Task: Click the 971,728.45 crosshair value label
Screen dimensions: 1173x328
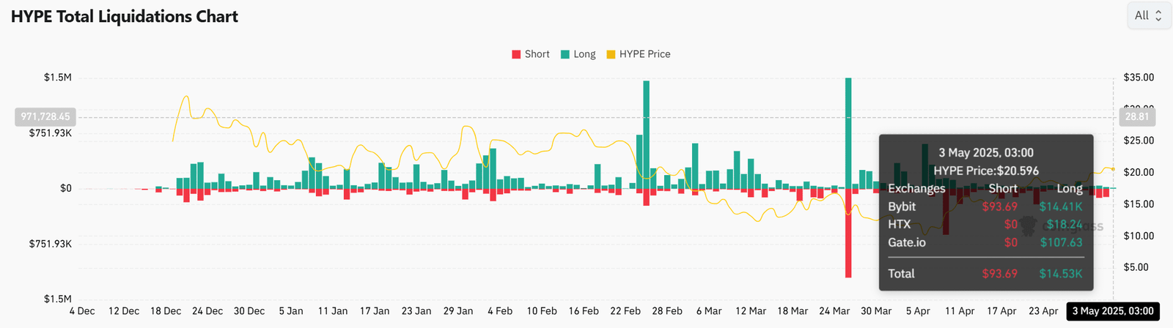Action: [45, 116]
